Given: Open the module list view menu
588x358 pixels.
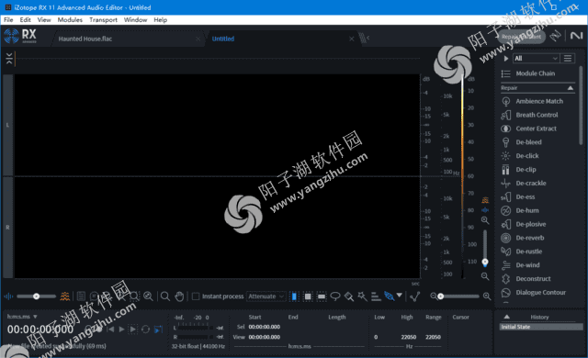Looking at the screenshot, I should [x=568, y=59].
